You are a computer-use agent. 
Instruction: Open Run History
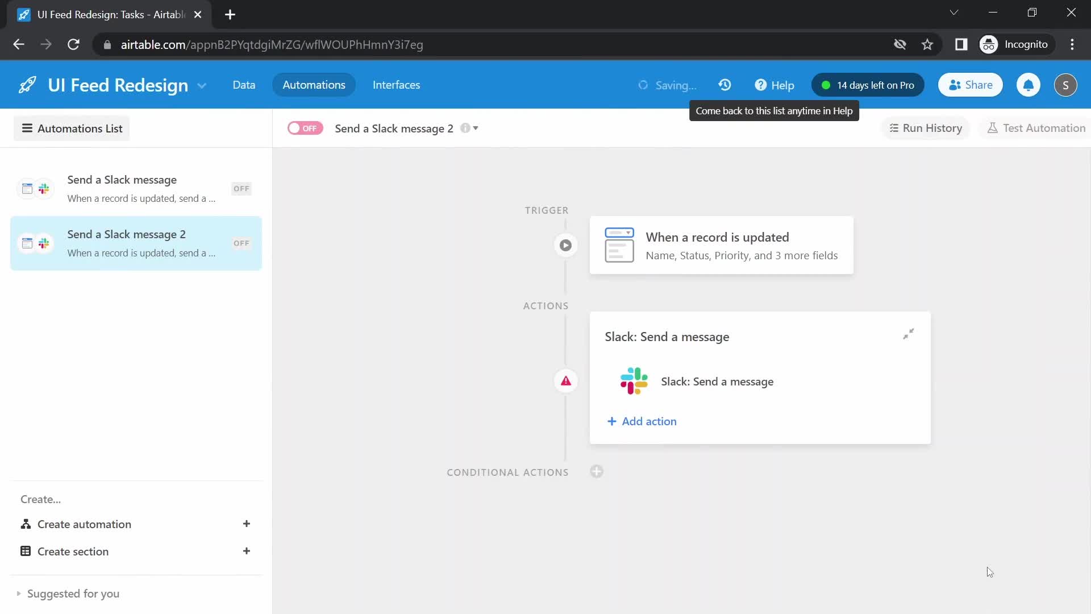click(x=925, y=128)
